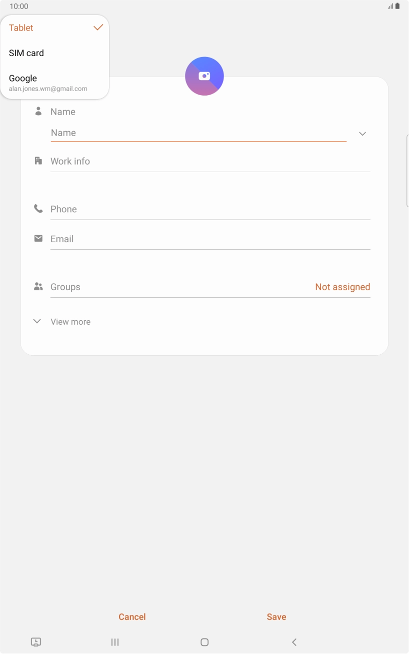Choose Google account alan.jones.wm@gmail.com
This screenshot has height=654, width=409.
tap(54, 83)
